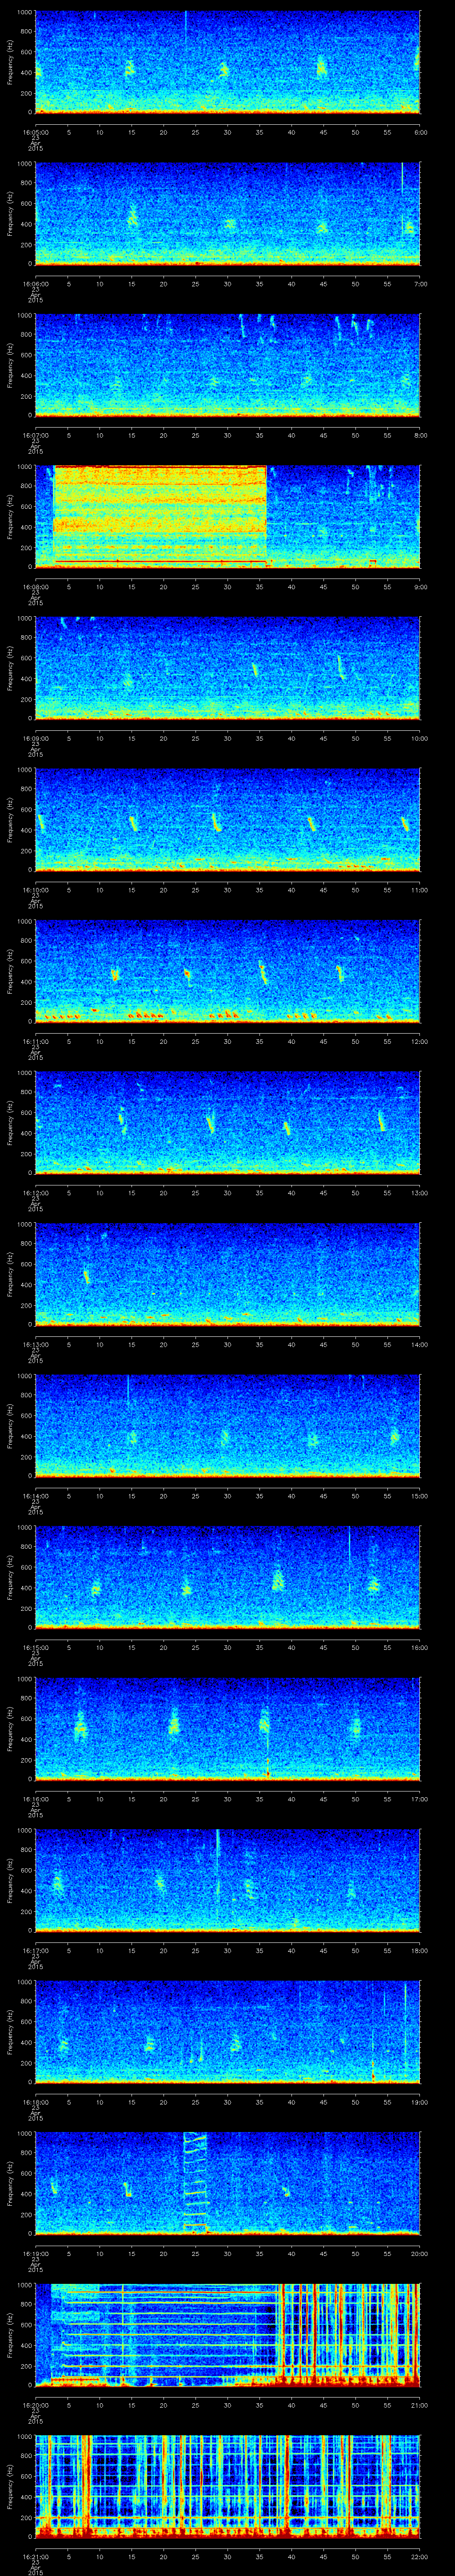455x2576 pixels.
Task: Select the 16:09:00 start time label
Action: (x=36, y=738)
